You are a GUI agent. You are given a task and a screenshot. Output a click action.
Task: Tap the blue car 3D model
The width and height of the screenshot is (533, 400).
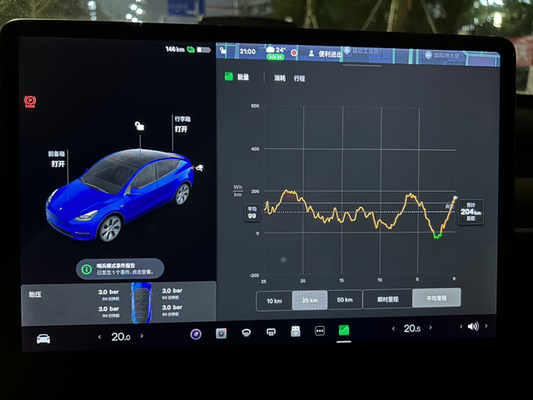click(x=120, y=194)
